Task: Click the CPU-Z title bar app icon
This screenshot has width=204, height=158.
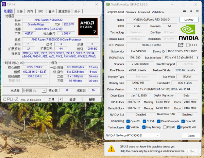Action: [x=4, y=4]
